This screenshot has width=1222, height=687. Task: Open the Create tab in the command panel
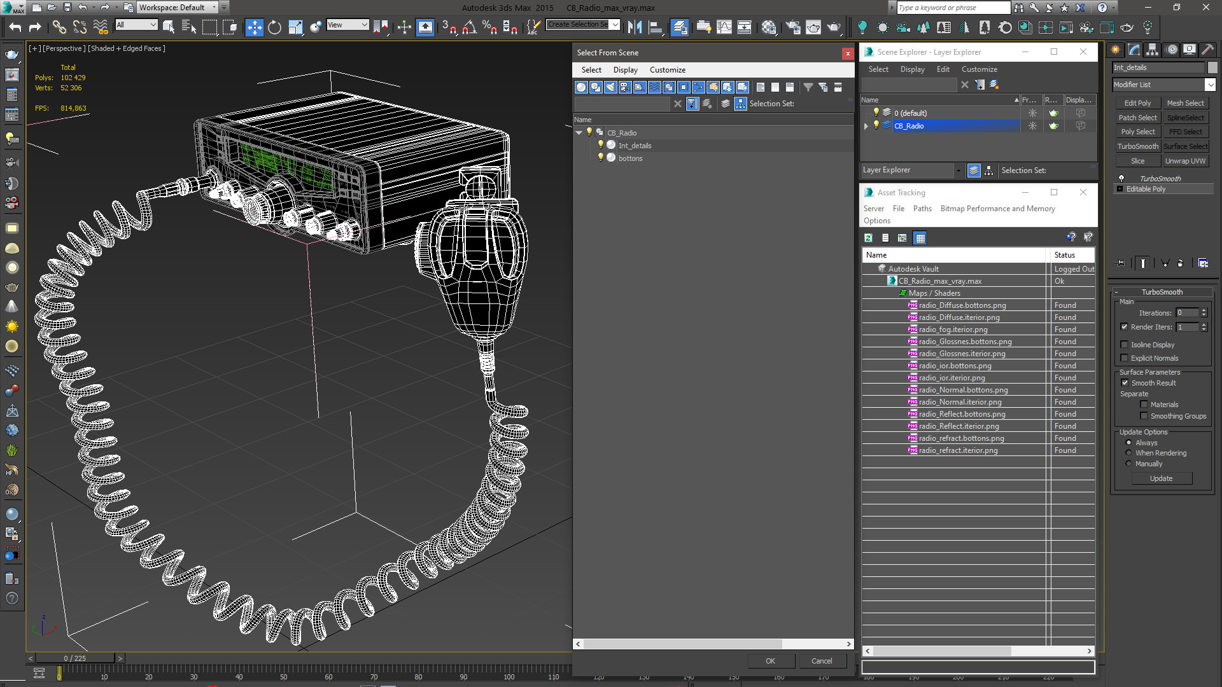point(1116,50)
